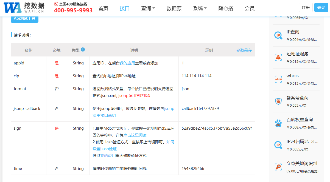Viewport: 330px width, 182px height.
Task: Click the info icon next to 类型
Action: tap(83, 50)
